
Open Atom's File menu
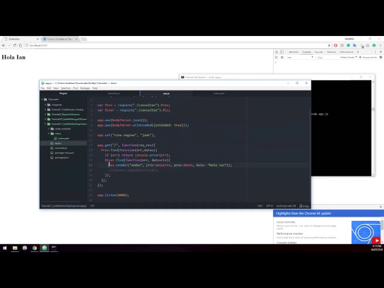(x=43, y=88)
